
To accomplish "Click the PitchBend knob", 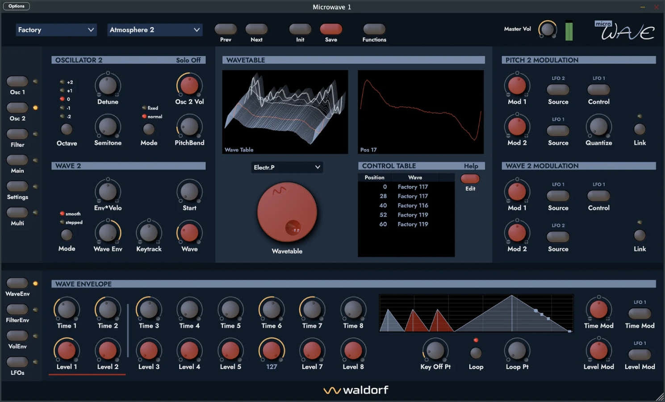I will point(189,127).
